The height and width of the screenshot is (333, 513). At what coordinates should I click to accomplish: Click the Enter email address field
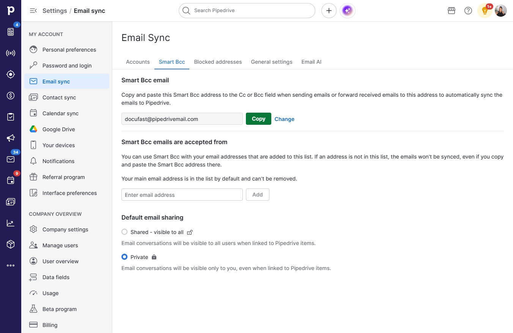coord(182,195)
